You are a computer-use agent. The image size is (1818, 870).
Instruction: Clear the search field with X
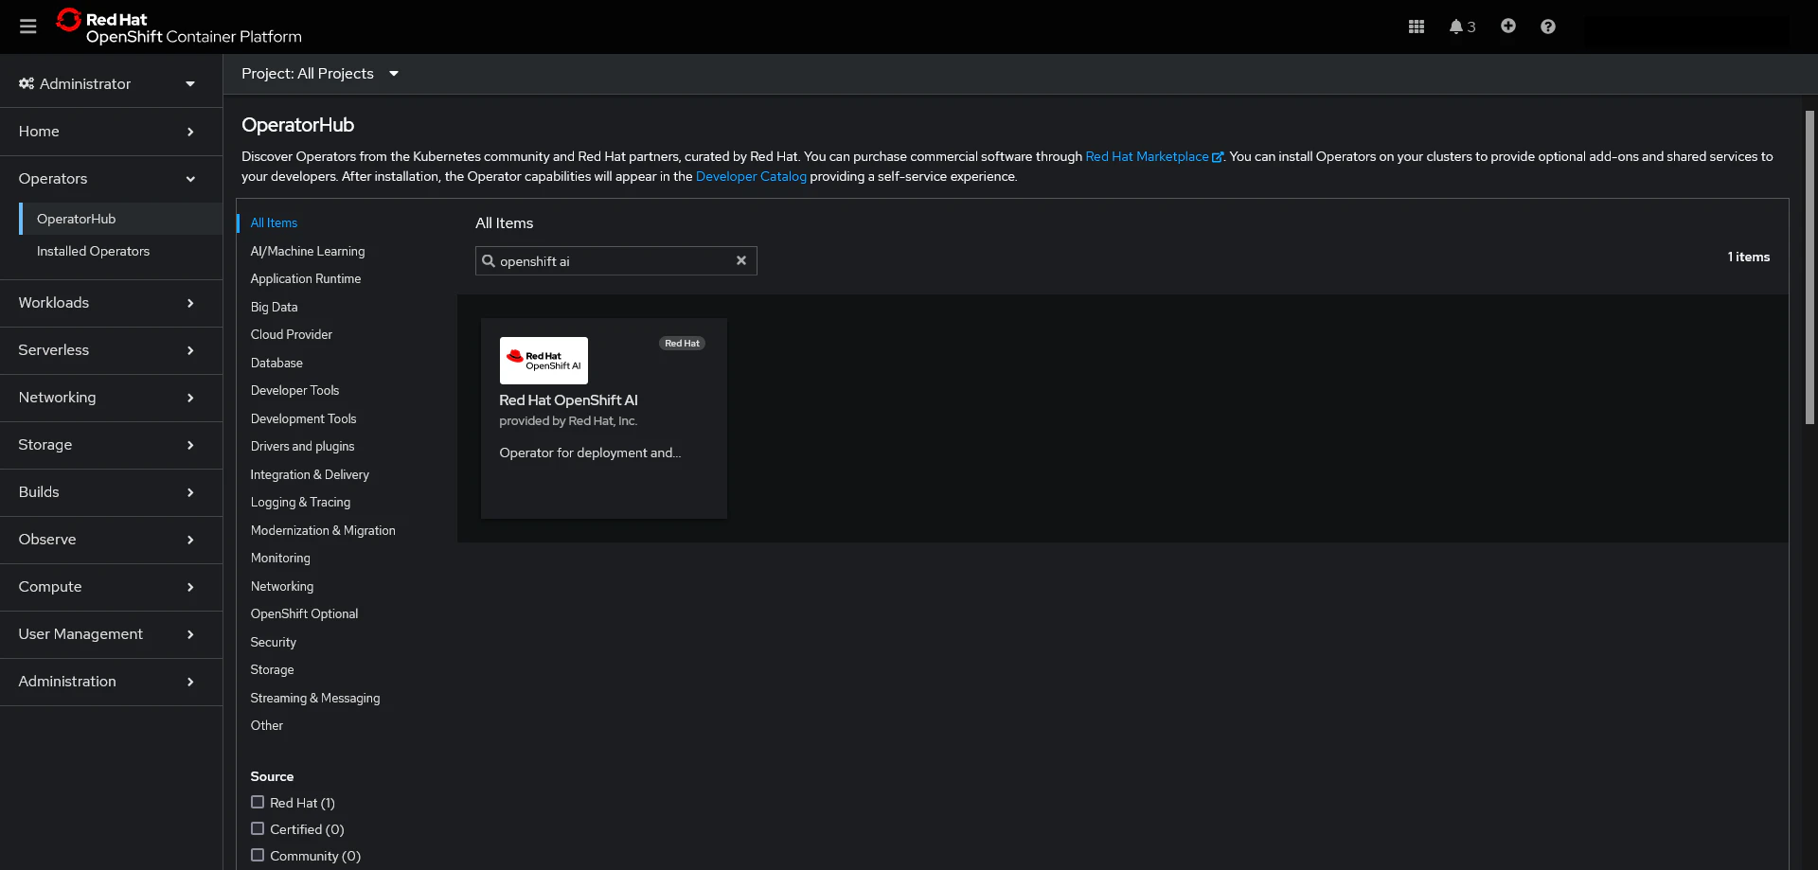click(x=741, y=261)
